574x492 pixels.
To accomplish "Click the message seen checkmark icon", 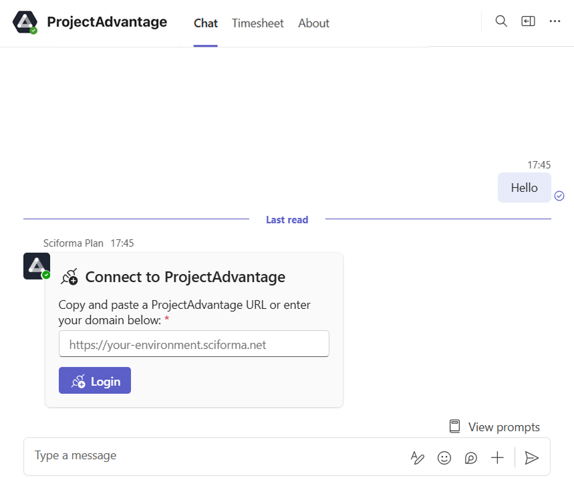I will (559, 196).
